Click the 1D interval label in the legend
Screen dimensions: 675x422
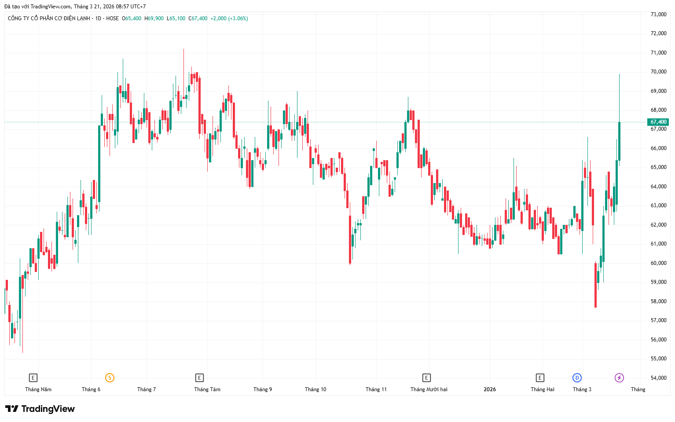[98, 18]
